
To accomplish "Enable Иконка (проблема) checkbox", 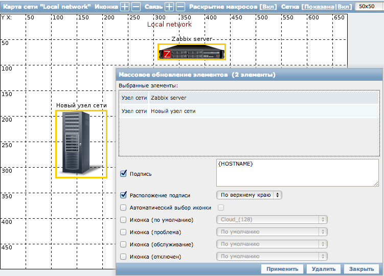I will (123, 232).
